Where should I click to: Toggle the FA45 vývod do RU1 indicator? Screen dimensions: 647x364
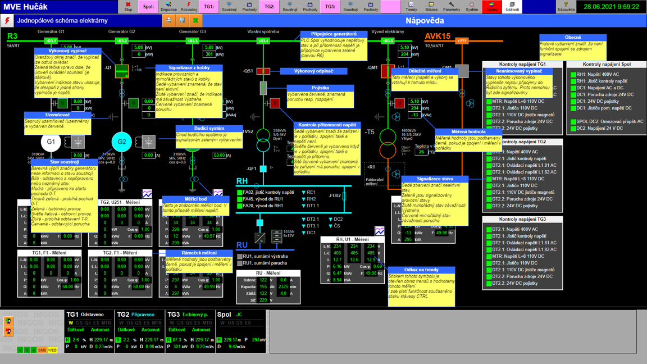coord(240,199)
